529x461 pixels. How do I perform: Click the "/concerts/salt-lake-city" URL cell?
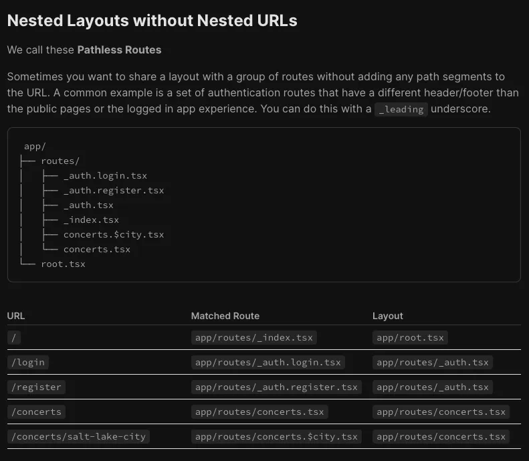[x=78, y=437]
